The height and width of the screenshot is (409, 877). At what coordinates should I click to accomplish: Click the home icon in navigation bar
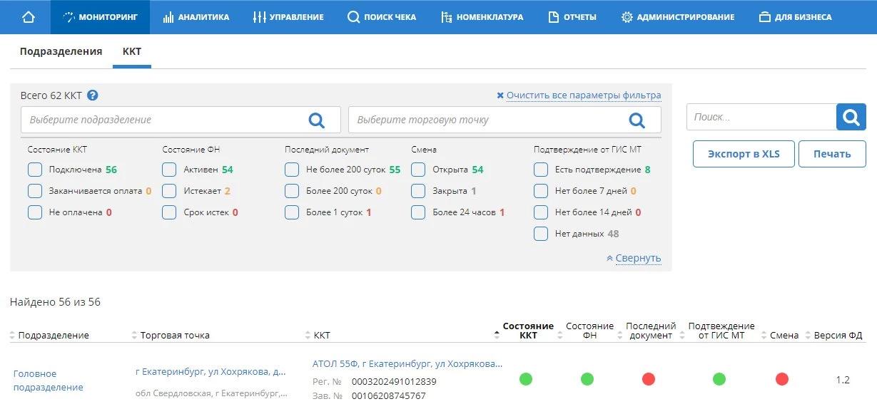[29, 17]
